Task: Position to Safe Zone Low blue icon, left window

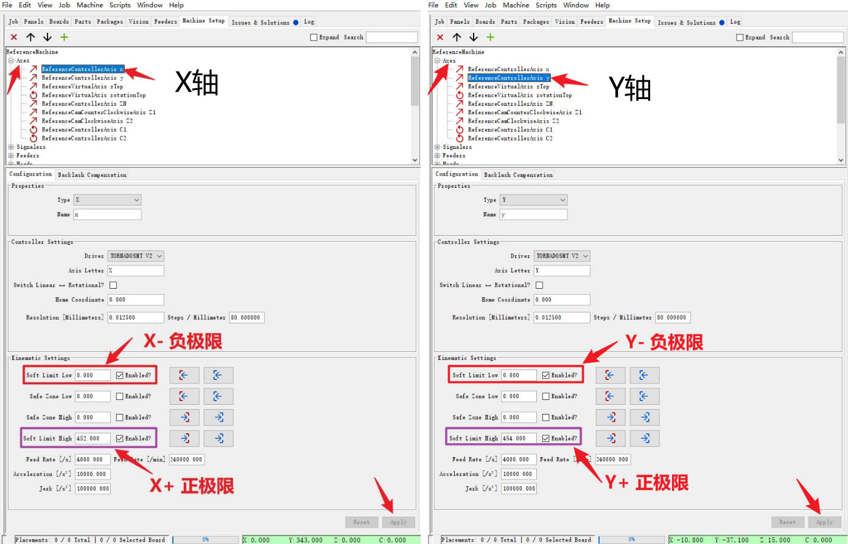Action: click(218, 396)
